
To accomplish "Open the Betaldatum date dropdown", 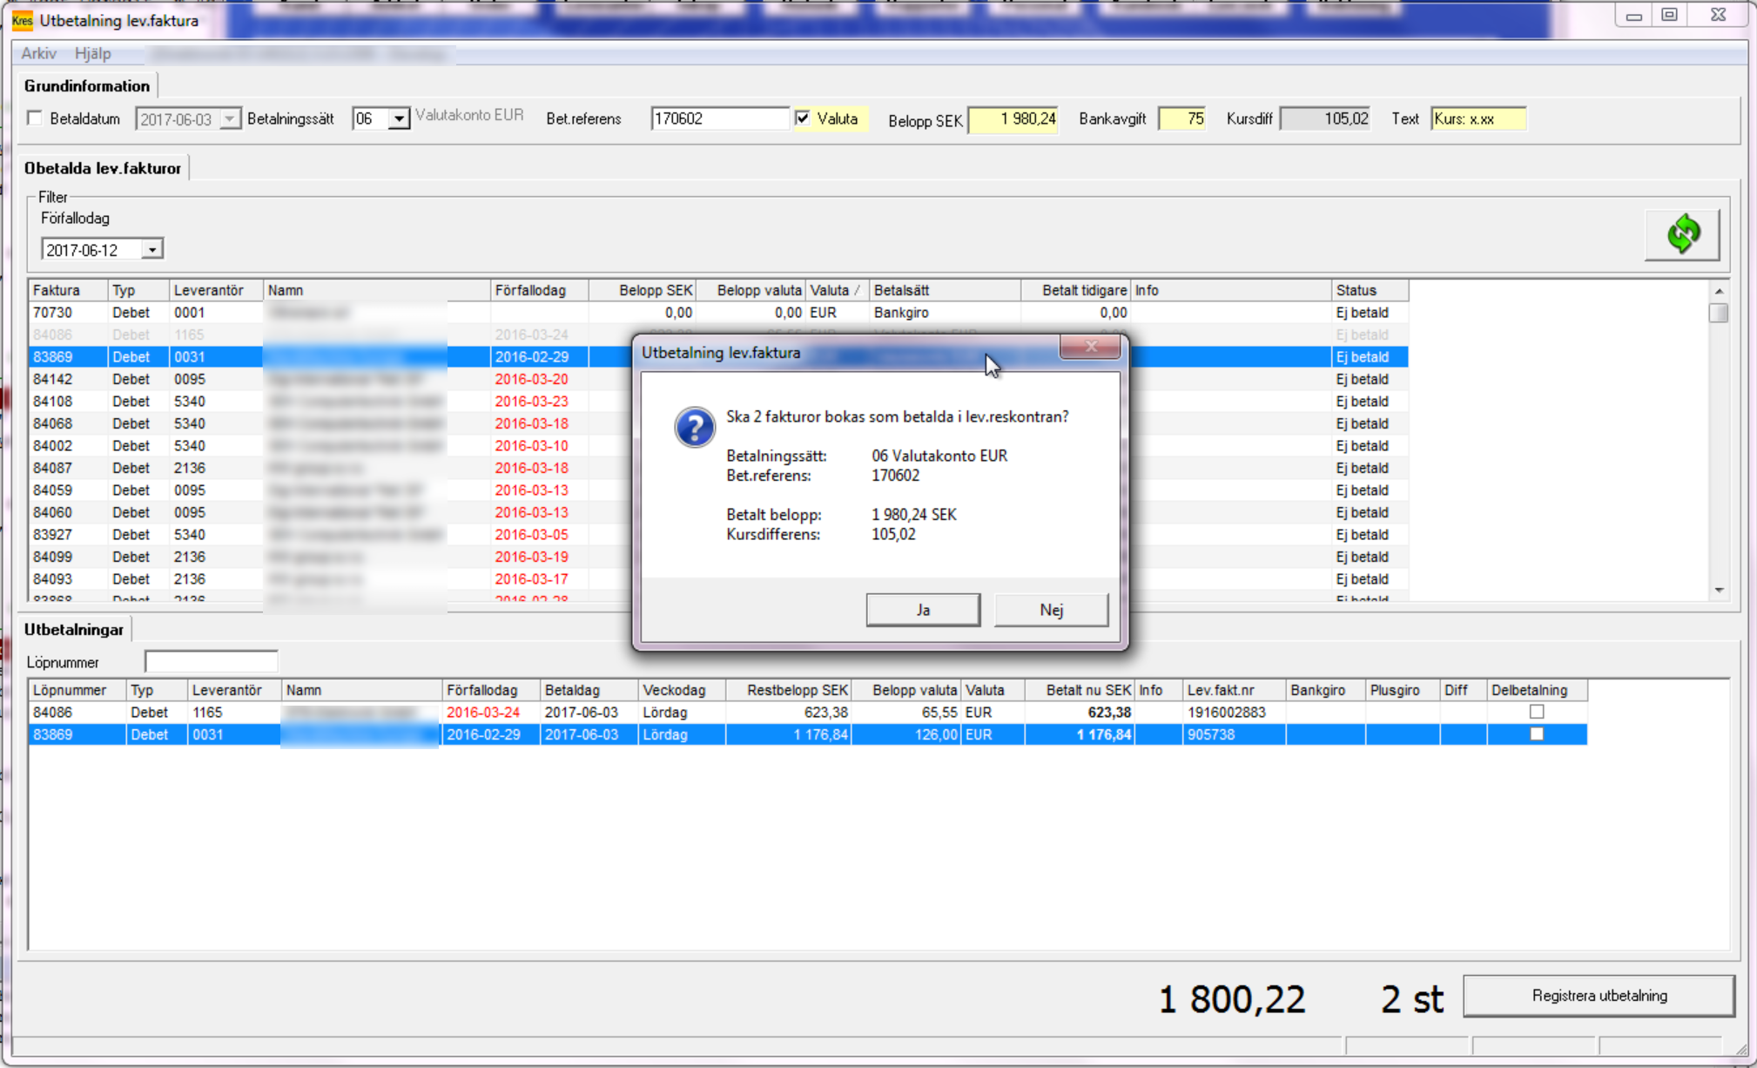I will [x=230, y=119].
